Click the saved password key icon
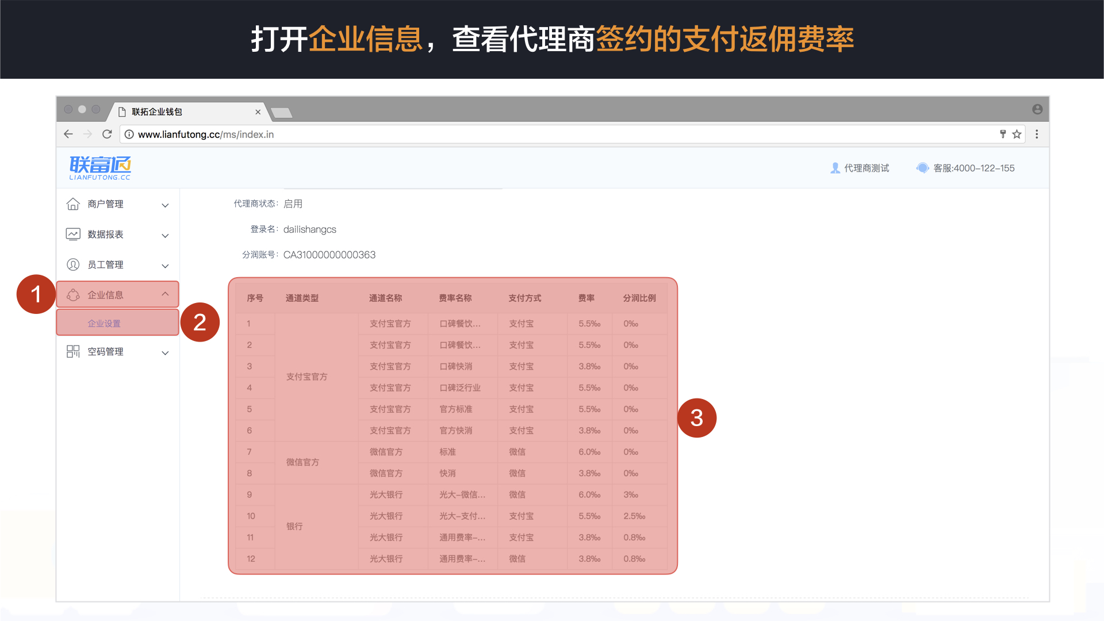This screenshot has height=621, width=1104. click(1003, 134)
